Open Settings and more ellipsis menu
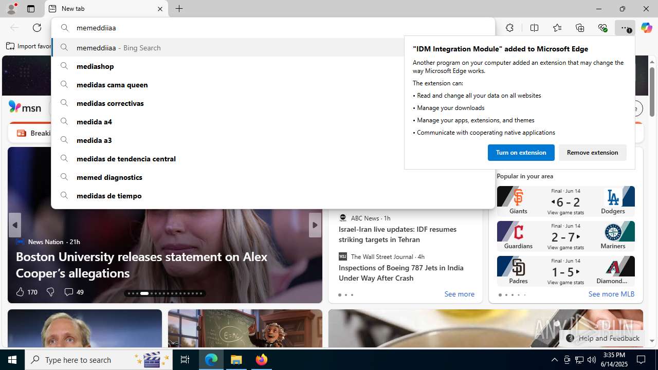This screenshot has height=370, width=658. tap(625, 28)
